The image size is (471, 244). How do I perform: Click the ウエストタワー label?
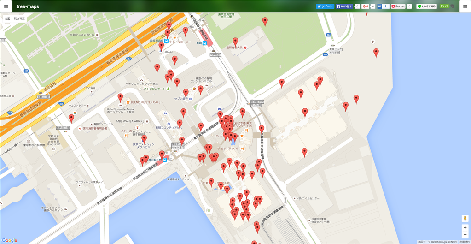point(77,106)
